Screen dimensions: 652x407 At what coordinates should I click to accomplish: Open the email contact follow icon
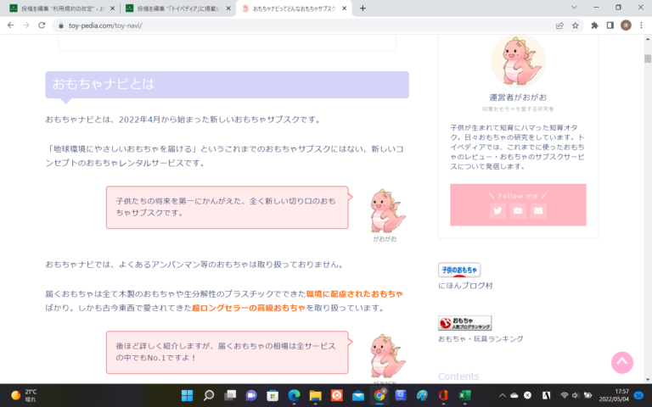click(538, 210)
